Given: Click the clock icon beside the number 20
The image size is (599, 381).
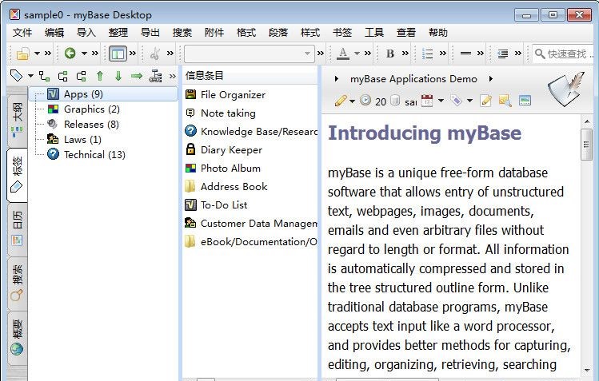Looking at the screenshot, I should (x=365, y=101).
